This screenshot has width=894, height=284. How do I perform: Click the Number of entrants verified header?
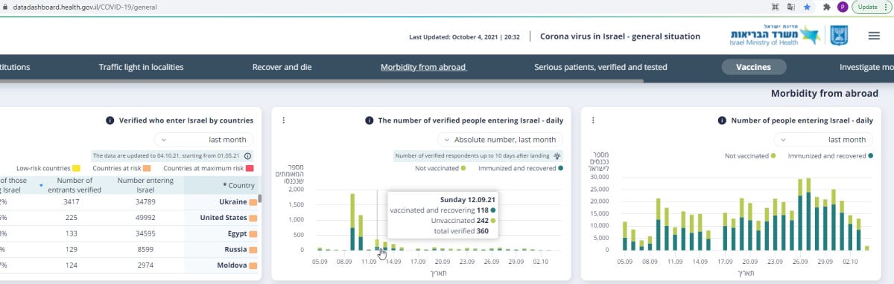74,185
